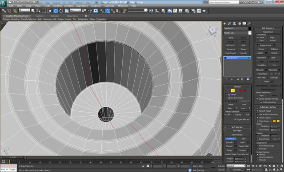
Task: Collapse the Edit Edges rollout
Action: point(237,130)
